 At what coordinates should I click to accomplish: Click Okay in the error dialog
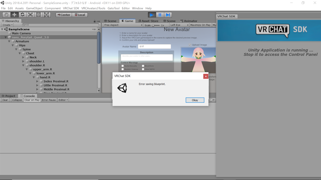[x=195, y=100]
